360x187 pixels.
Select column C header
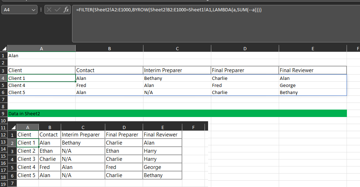[x=177, y=48]
